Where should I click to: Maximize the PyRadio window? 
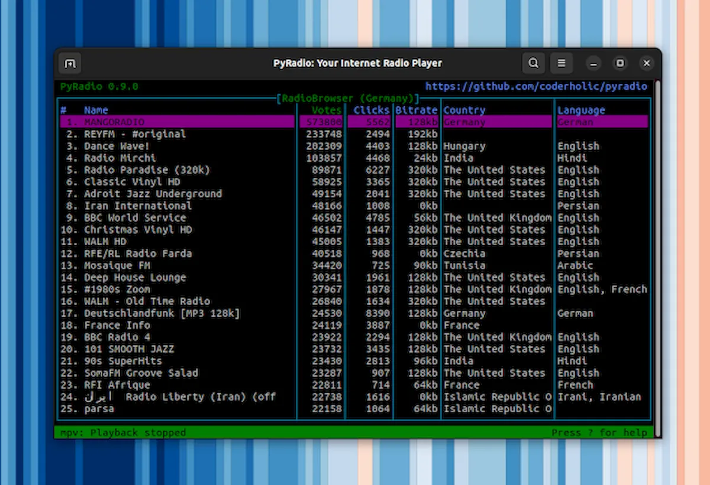click(620, 63)
